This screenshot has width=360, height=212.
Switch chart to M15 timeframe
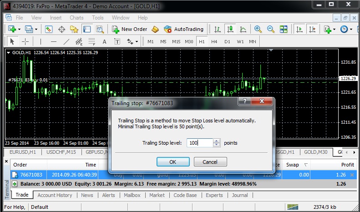tap(176, 41)
